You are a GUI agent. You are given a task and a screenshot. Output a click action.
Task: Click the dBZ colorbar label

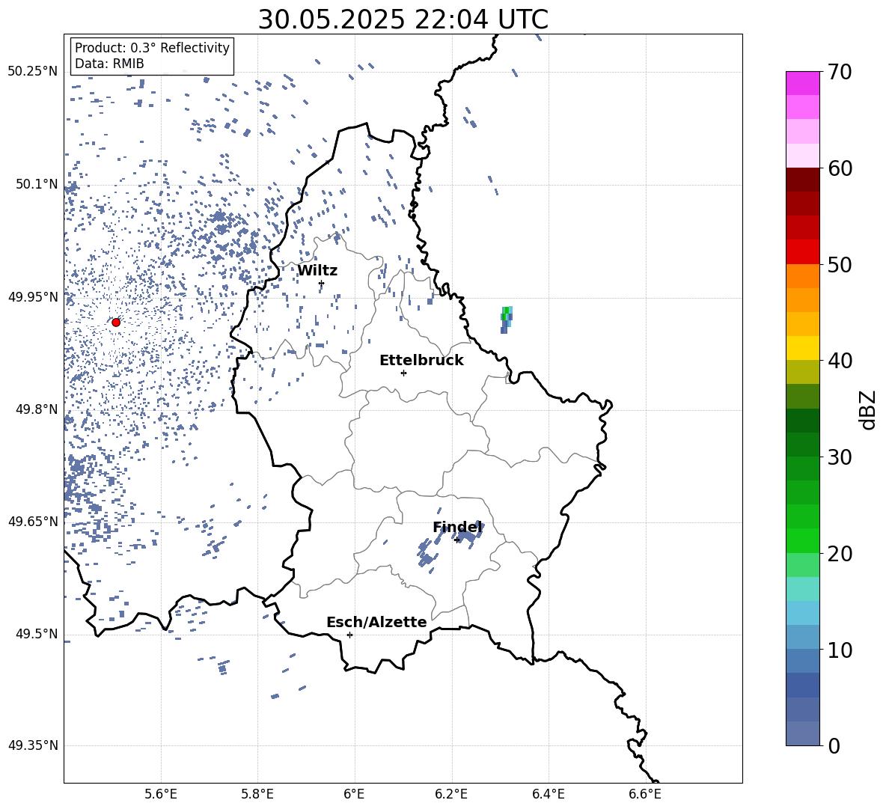click(869, 409)
